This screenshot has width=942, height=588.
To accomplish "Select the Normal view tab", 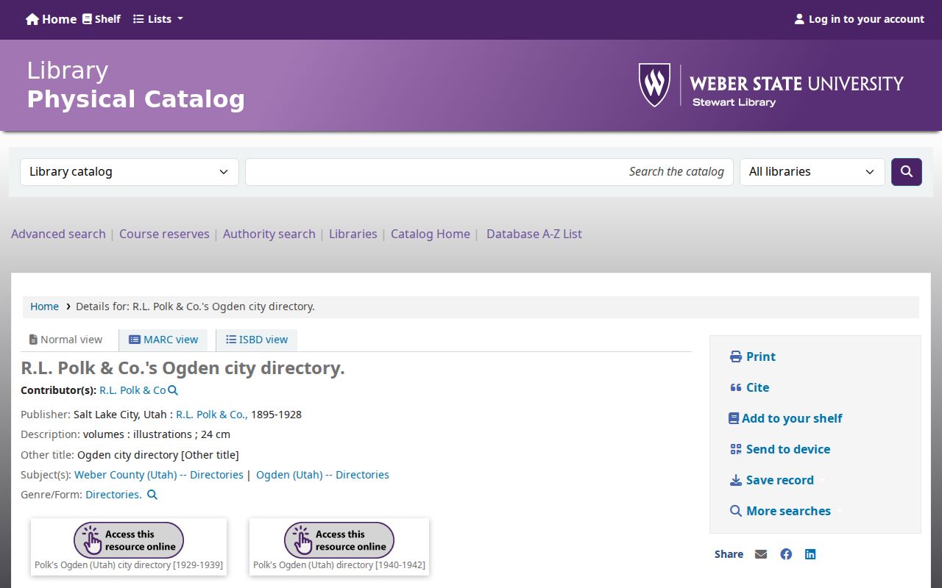I will click(x=65, y=340).
